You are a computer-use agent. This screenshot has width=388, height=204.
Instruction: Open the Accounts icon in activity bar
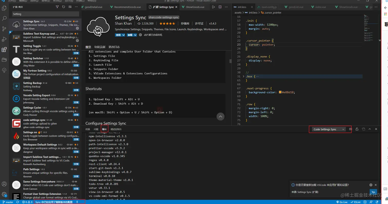click(x=4, y=184)
